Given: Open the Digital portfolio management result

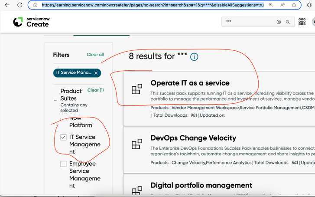Looking at the screenshot, I should point(201,185).
